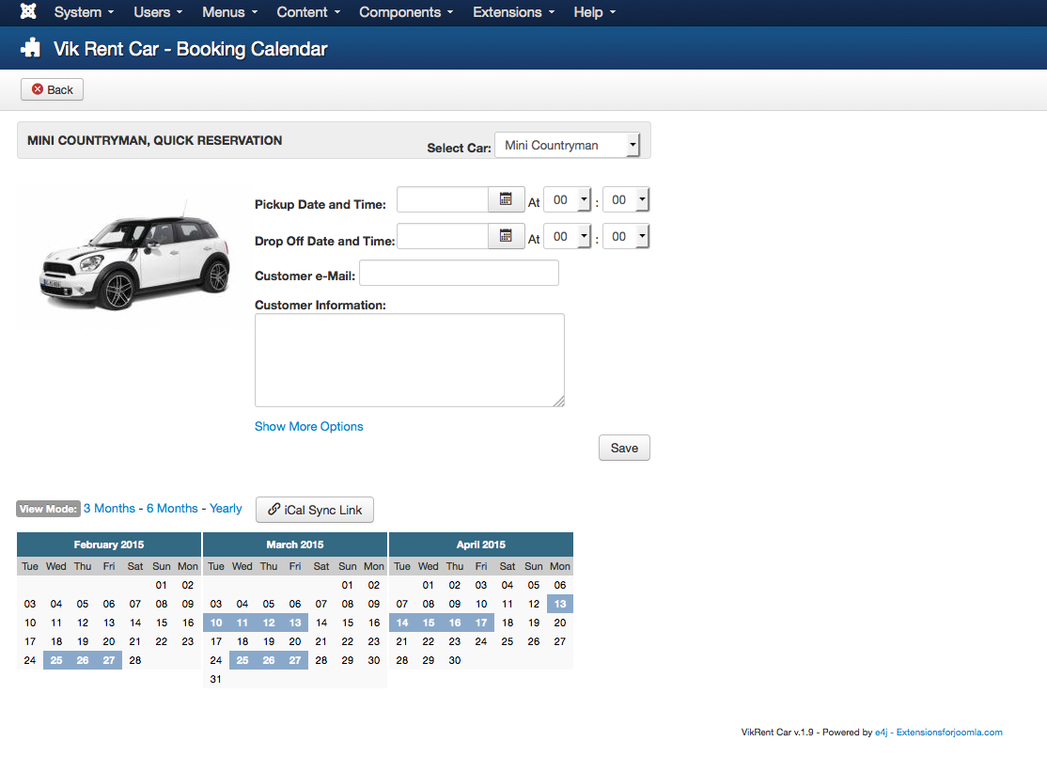1047x757 pixels.
Task: Open the Extensionsforjoomla.com footer link
Action: pos(949,733)
